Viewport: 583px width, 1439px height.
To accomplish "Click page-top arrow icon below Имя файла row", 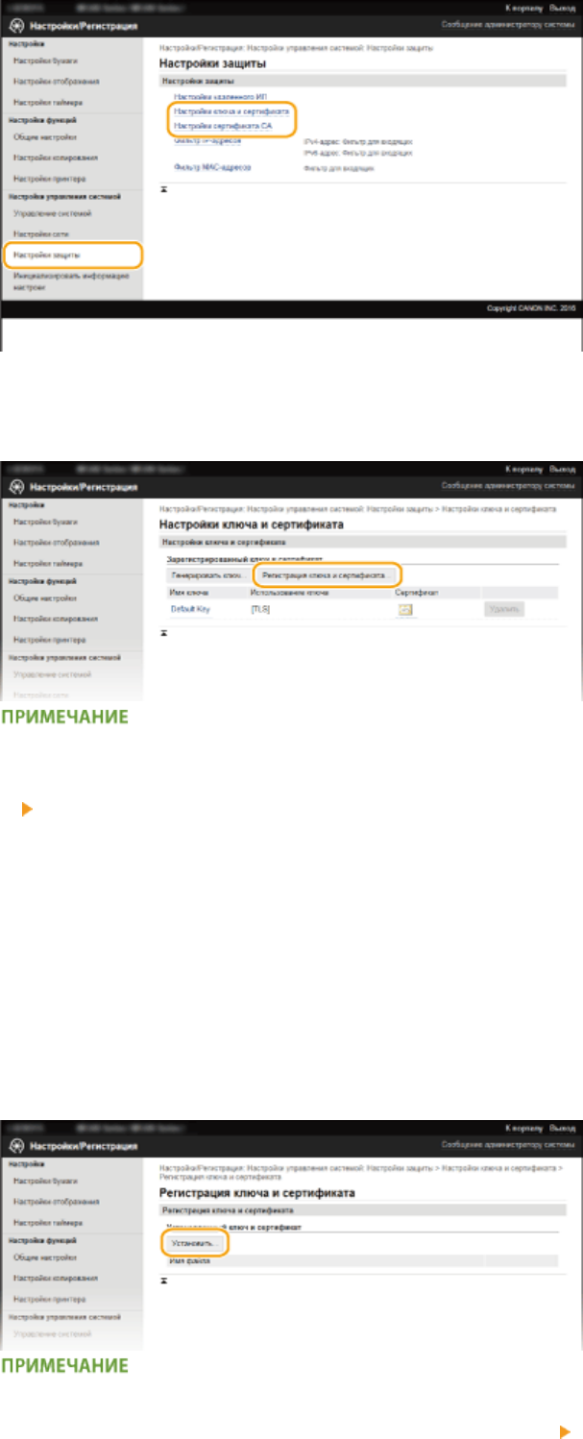I will [x=163, y=1280].
